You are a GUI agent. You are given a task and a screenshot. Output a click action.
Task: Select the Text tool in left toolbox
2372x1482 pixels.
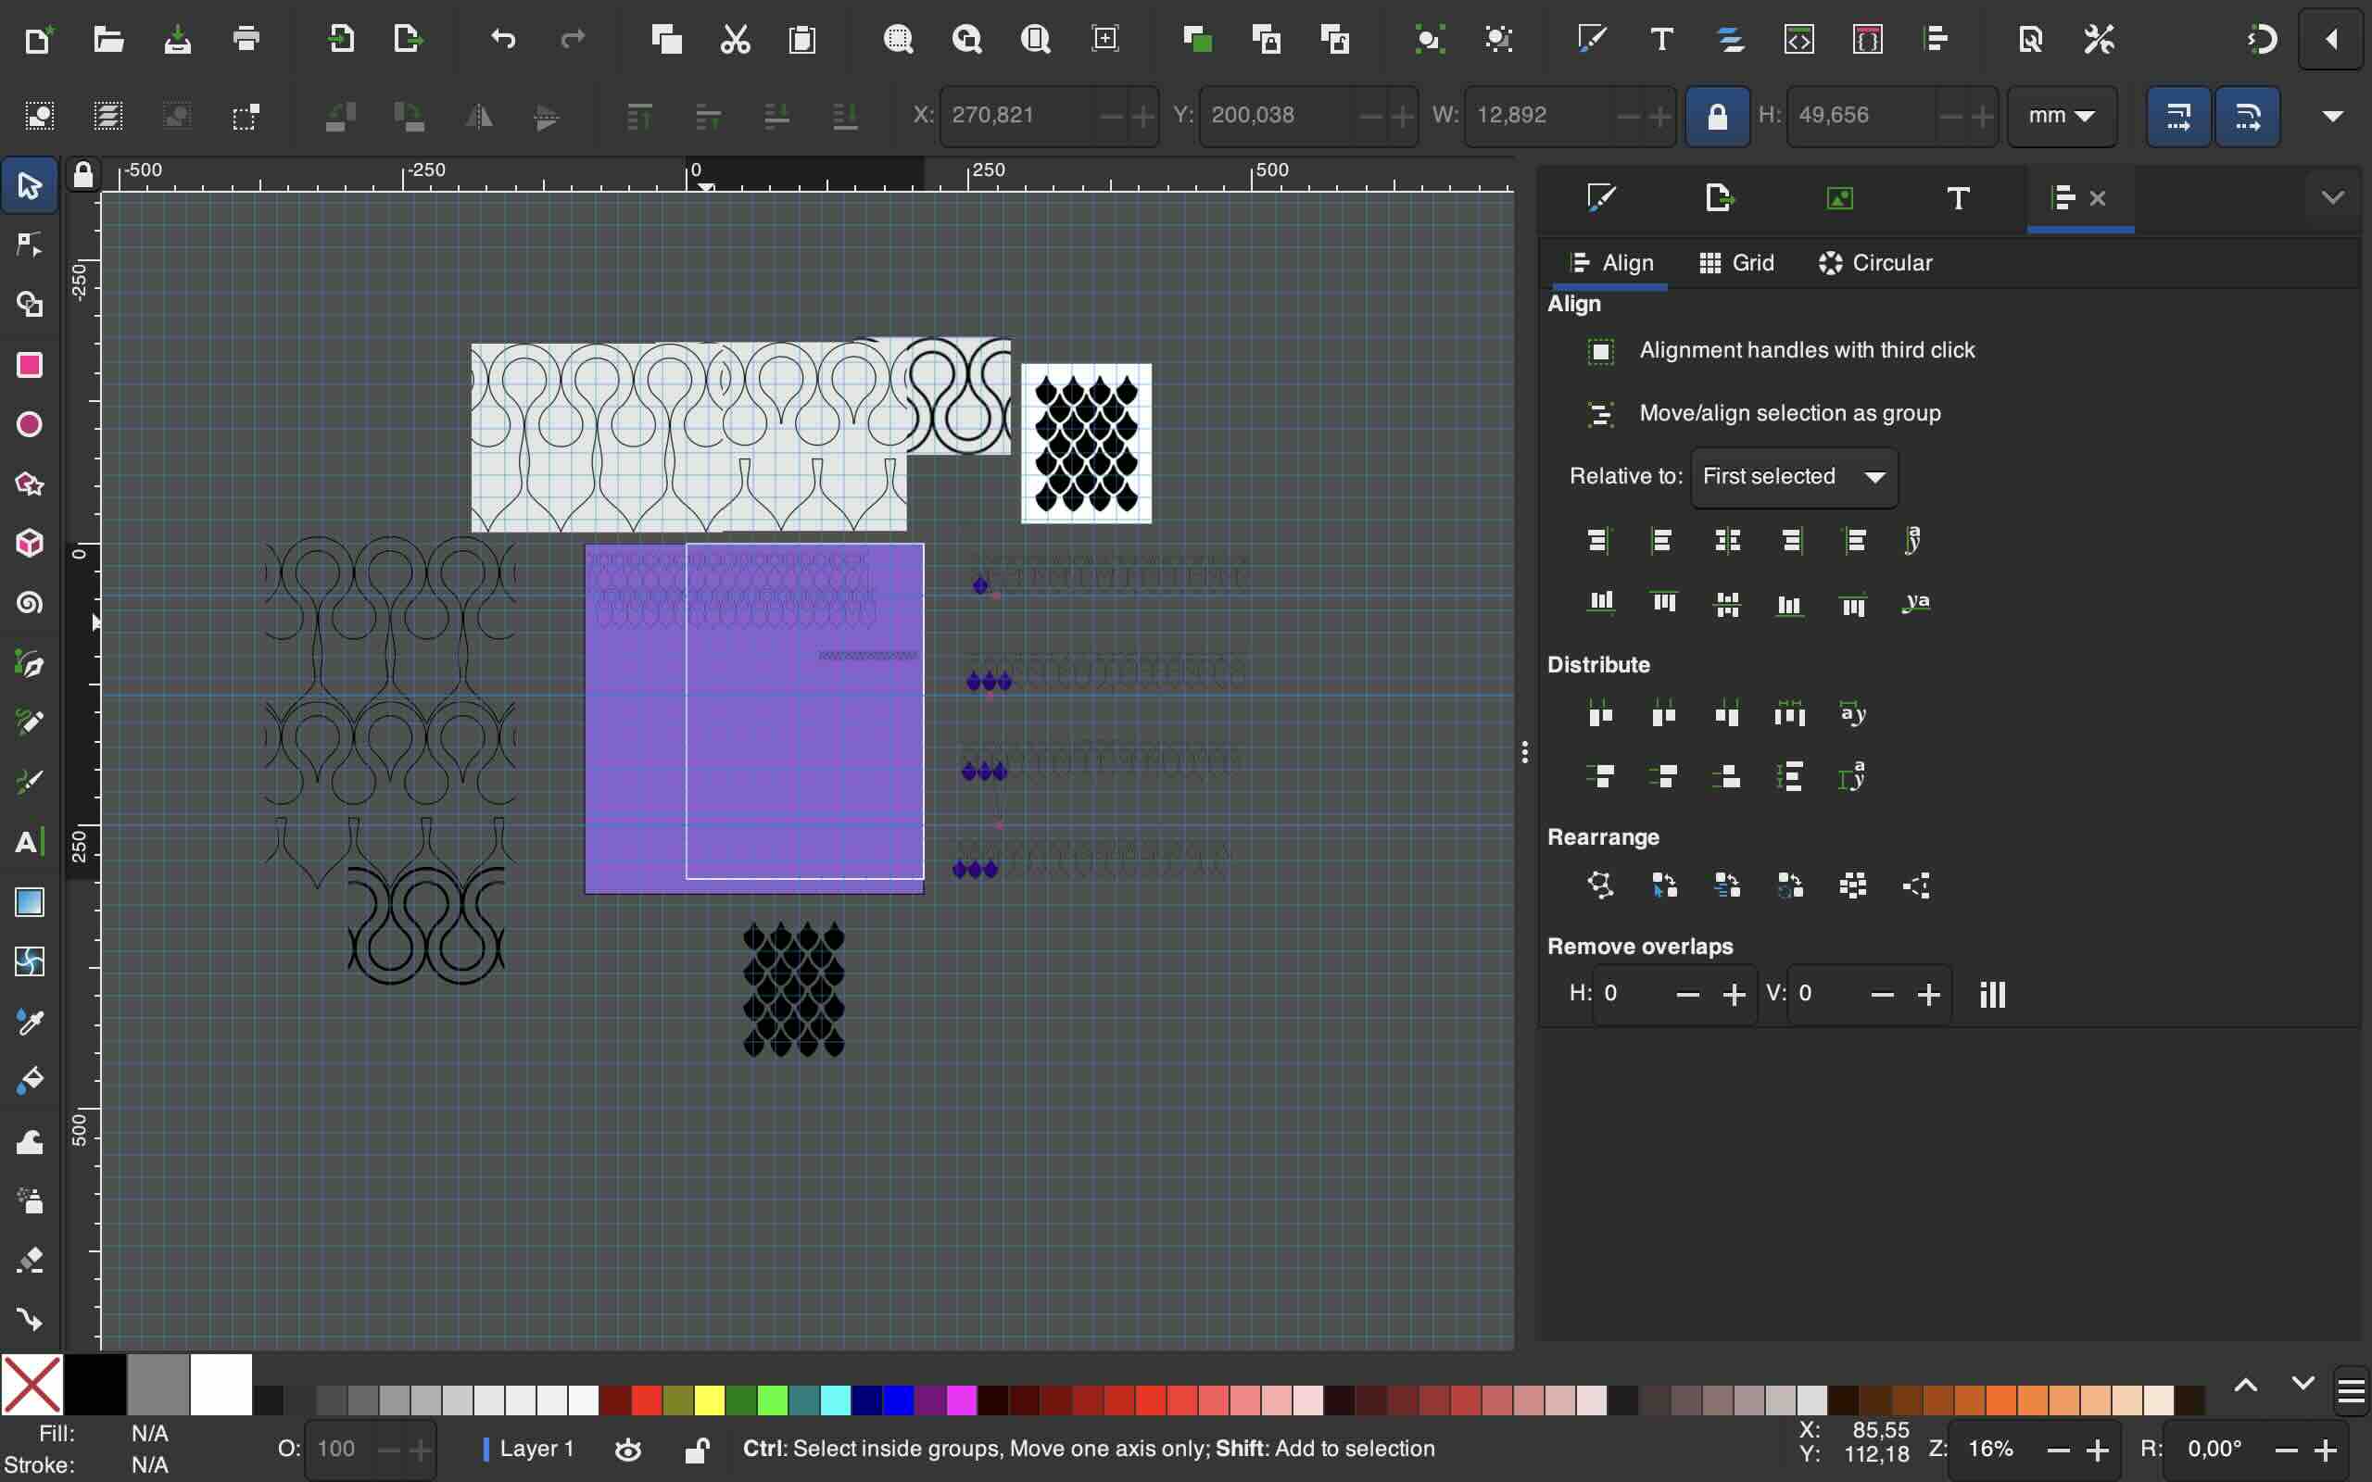click(x=30, y=842)
